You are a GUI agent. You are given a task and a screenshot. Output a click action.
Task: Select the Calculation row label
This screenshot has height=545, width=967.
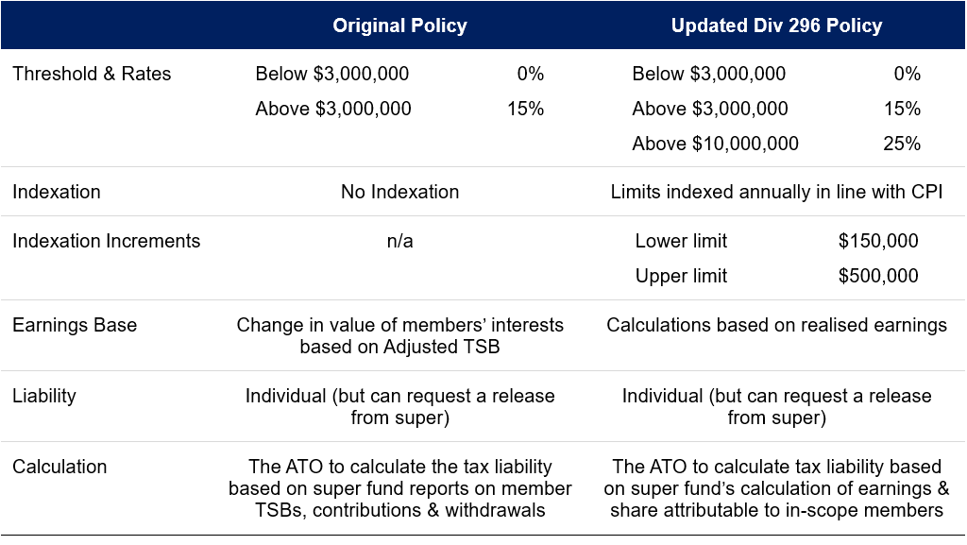(59, 467)
